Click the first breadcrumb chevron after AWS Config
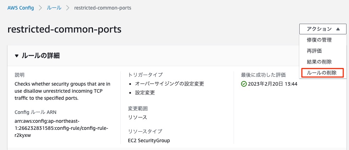 [40, 8]
